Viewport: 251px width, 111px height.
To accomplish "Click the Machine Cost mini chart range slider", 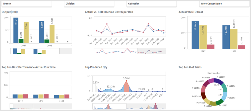I will pos(116,51).
